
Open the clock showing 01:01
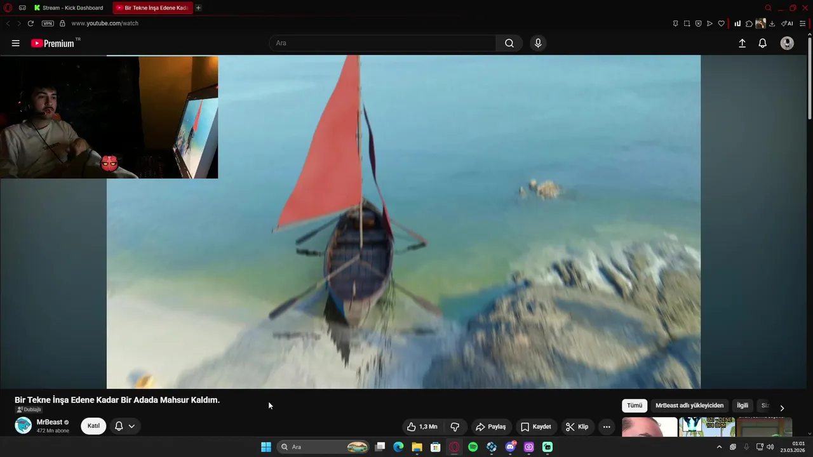[793, 447]
